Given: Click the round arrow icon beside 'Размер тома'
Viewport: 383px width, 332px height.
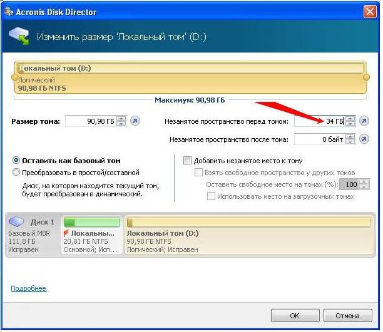Looking at the screenshot, I should pyautogui.click(x=135, y=121).
